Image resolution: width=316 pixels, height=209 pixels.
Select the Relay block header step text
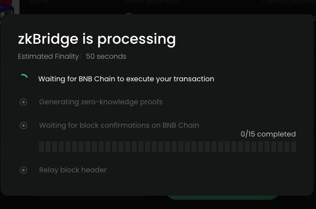click(73, 170)
